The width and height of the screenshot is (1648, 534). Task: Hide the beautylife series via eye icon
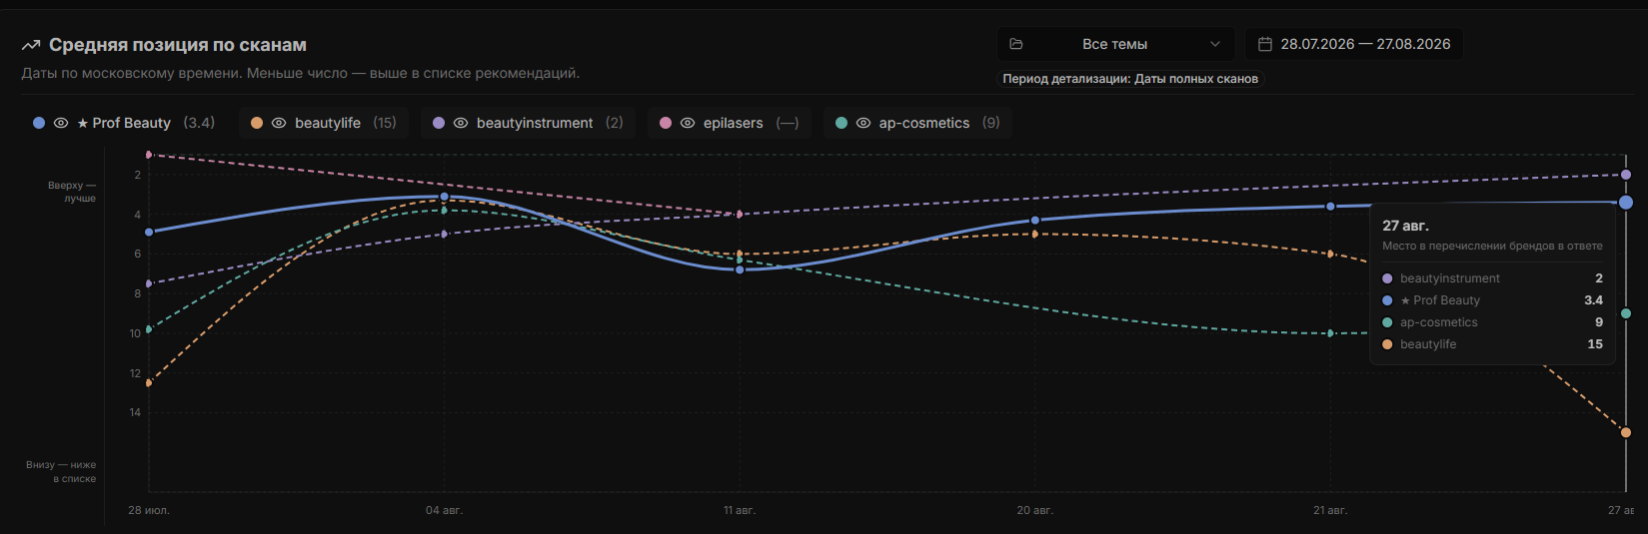coord(279,123)
